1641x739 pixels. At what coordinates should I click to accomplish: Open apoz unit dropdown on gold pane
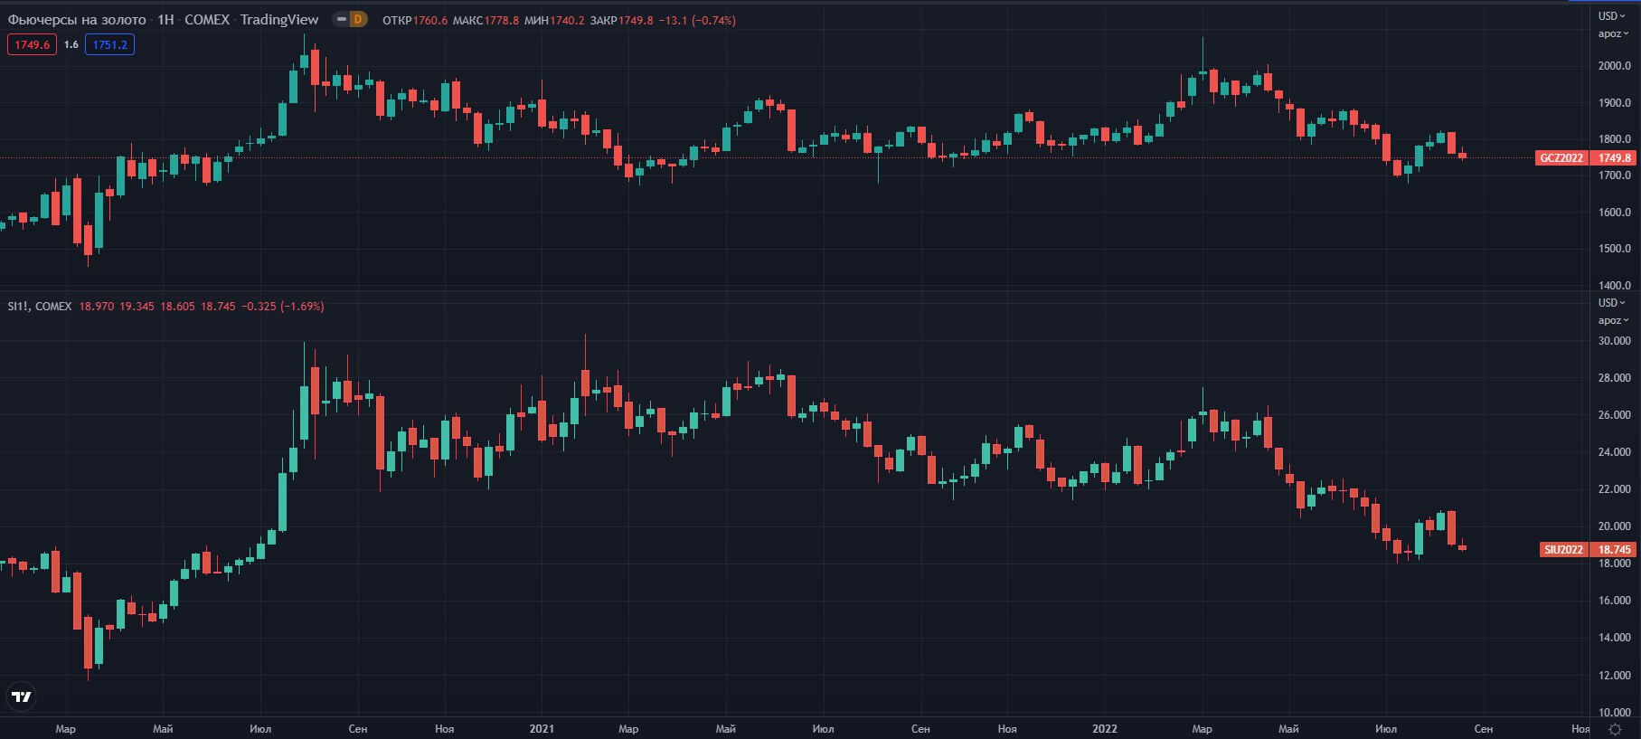(1612, 33)
